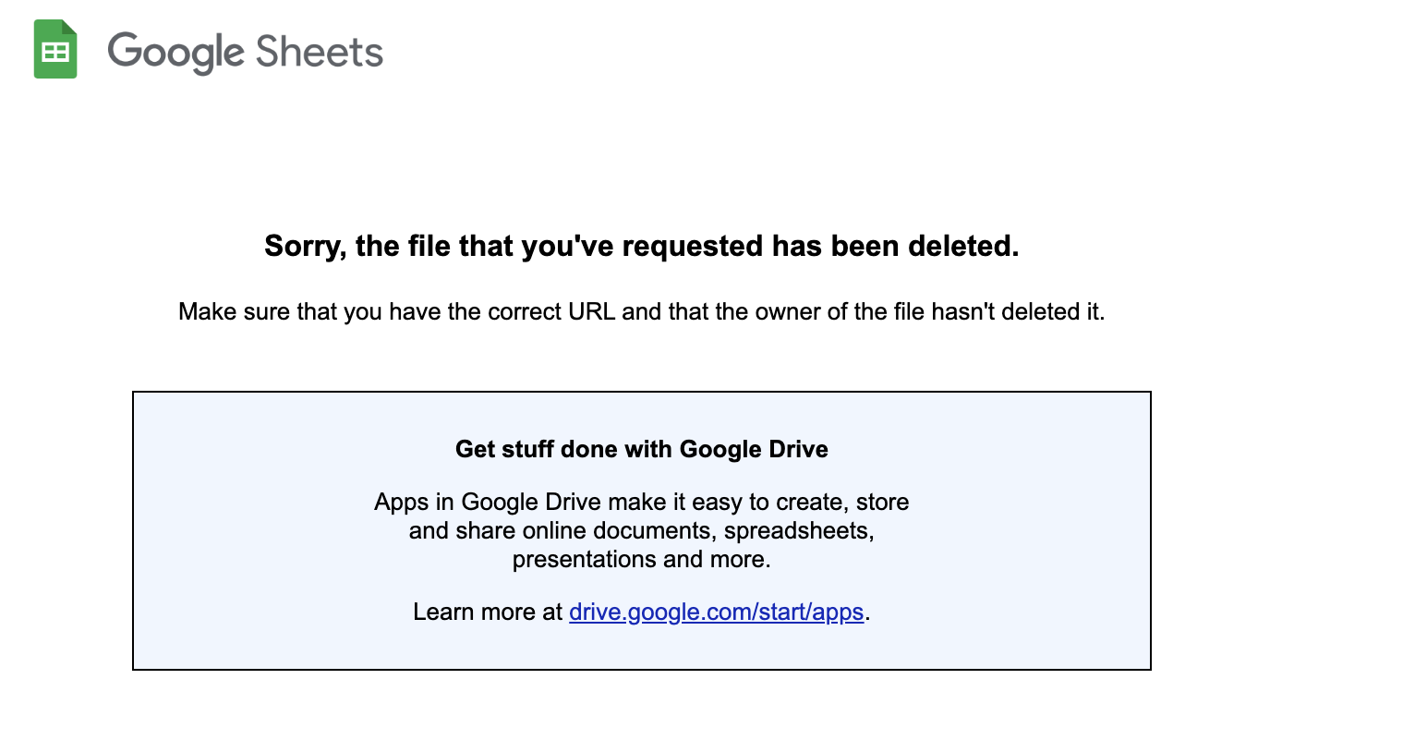1415x752 pixels.
Task: Click the word "URL" in the subtitle
Action: pos(591,311)
